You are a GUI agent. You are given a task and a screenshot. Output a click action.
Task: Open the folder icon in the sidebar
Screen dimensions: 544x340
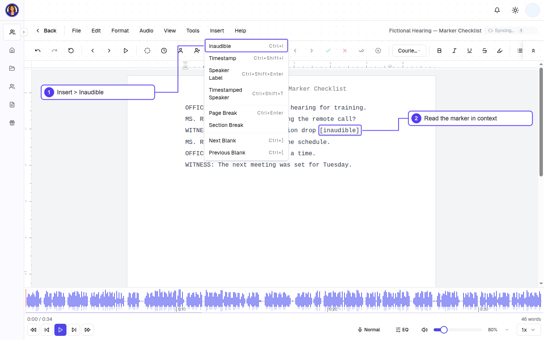pyautogui.click(x=12, y=68)
